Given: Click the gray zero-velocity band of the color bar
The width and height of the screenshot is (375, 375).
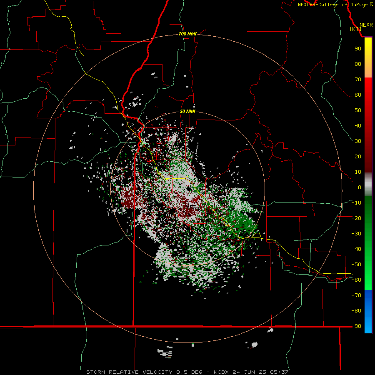Looking at the screenshot, I should tap(368, 185).
